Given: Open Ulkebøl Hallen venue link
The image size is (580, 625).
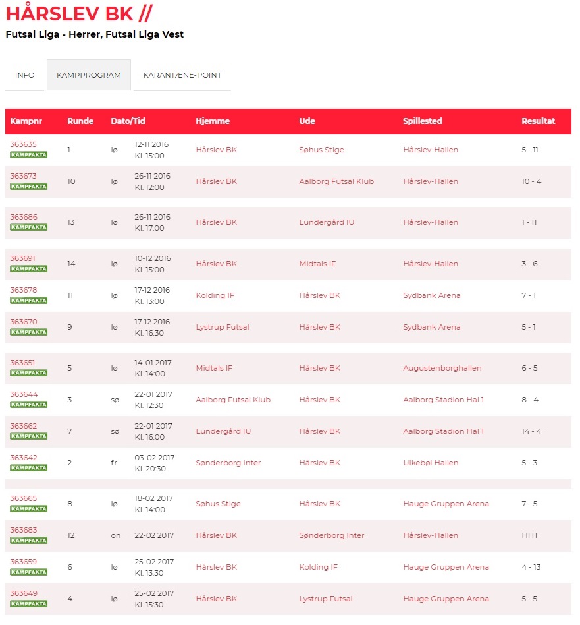Looking at the screenshot, I should coord(431,463).
